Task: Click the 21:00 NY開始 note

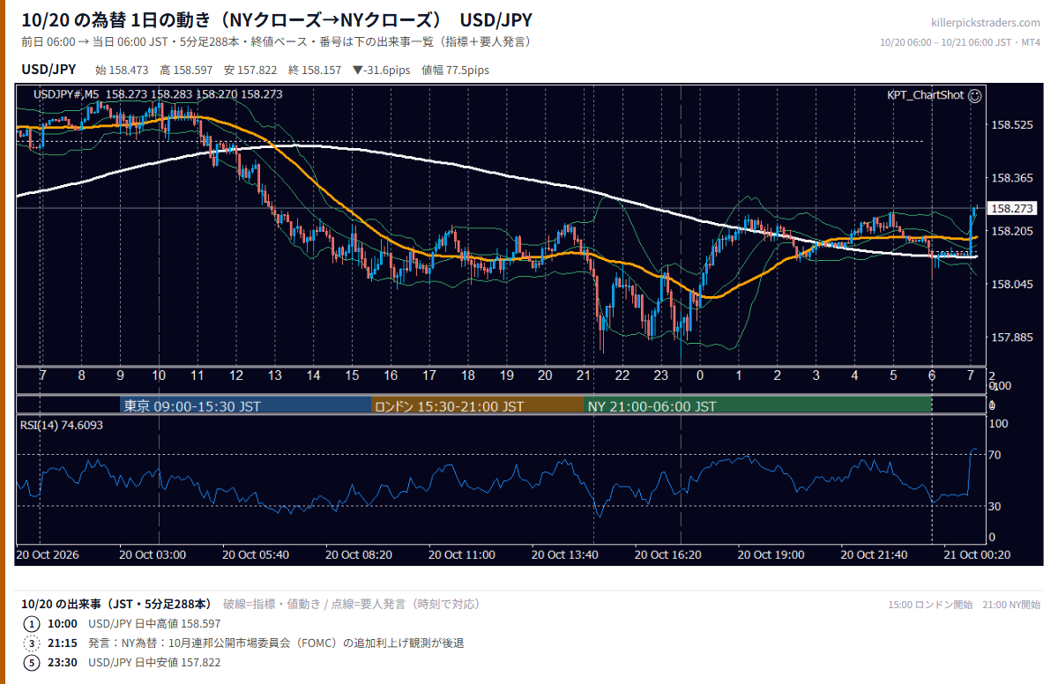Action: (1011, 605)
